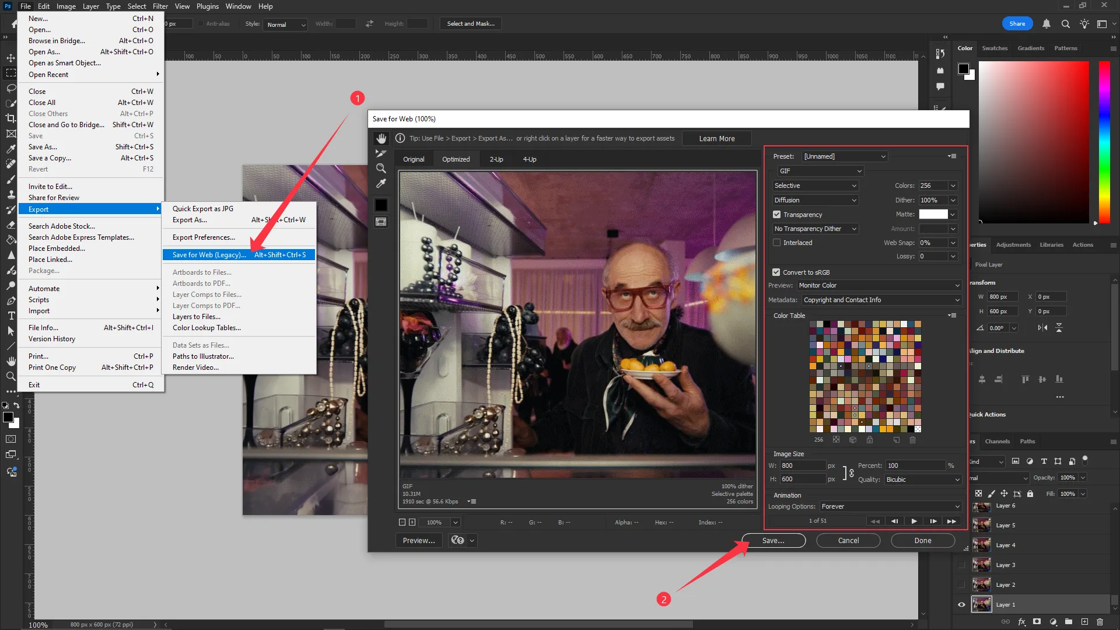Viewport: 1120px width, 630px height.
Task: Click Save for Web (Legacy) menu item
Action: pyautogui.click(x=209, y=255)
